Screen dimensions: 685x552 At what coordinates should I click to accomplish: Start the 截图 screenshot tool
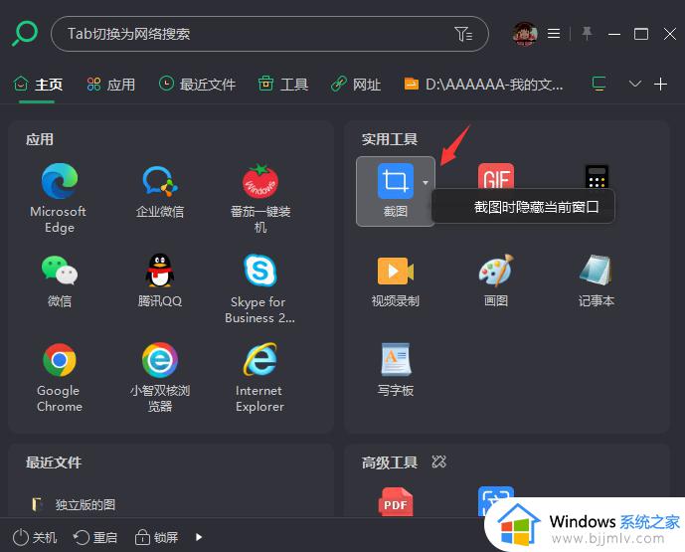[x=395, y=191]
